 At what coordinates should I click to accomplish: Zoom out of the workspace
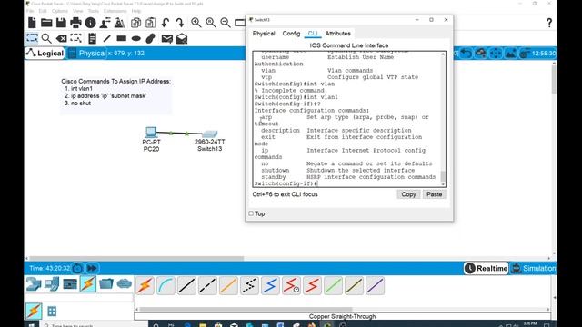coord(226,23)
